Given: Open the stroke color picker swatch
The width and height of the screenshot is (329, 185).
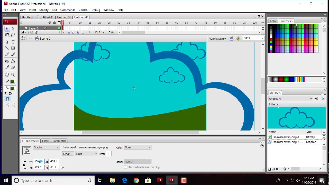Looking at the screenshot, I should pyautogui.click(x=12, y=81).
